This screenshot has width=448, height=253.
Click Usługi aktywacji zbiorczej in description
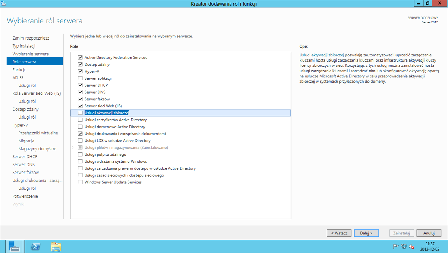pos(322,55)
